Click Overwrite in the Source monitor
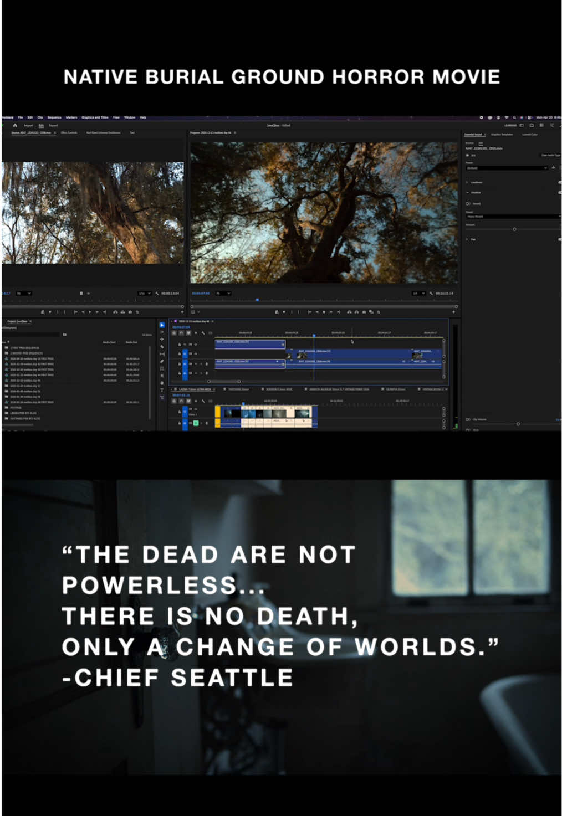Viewport: 562px width, 816px height. pos(122,312)
